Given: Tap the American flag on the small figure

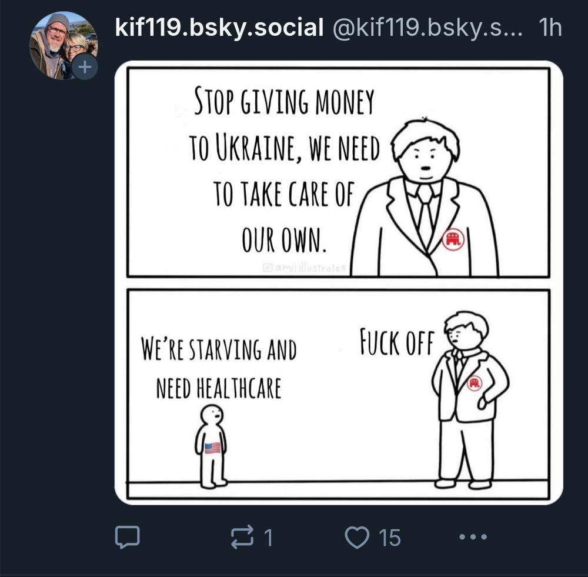Looking at the screenshot, I should [x=213, y=448].
